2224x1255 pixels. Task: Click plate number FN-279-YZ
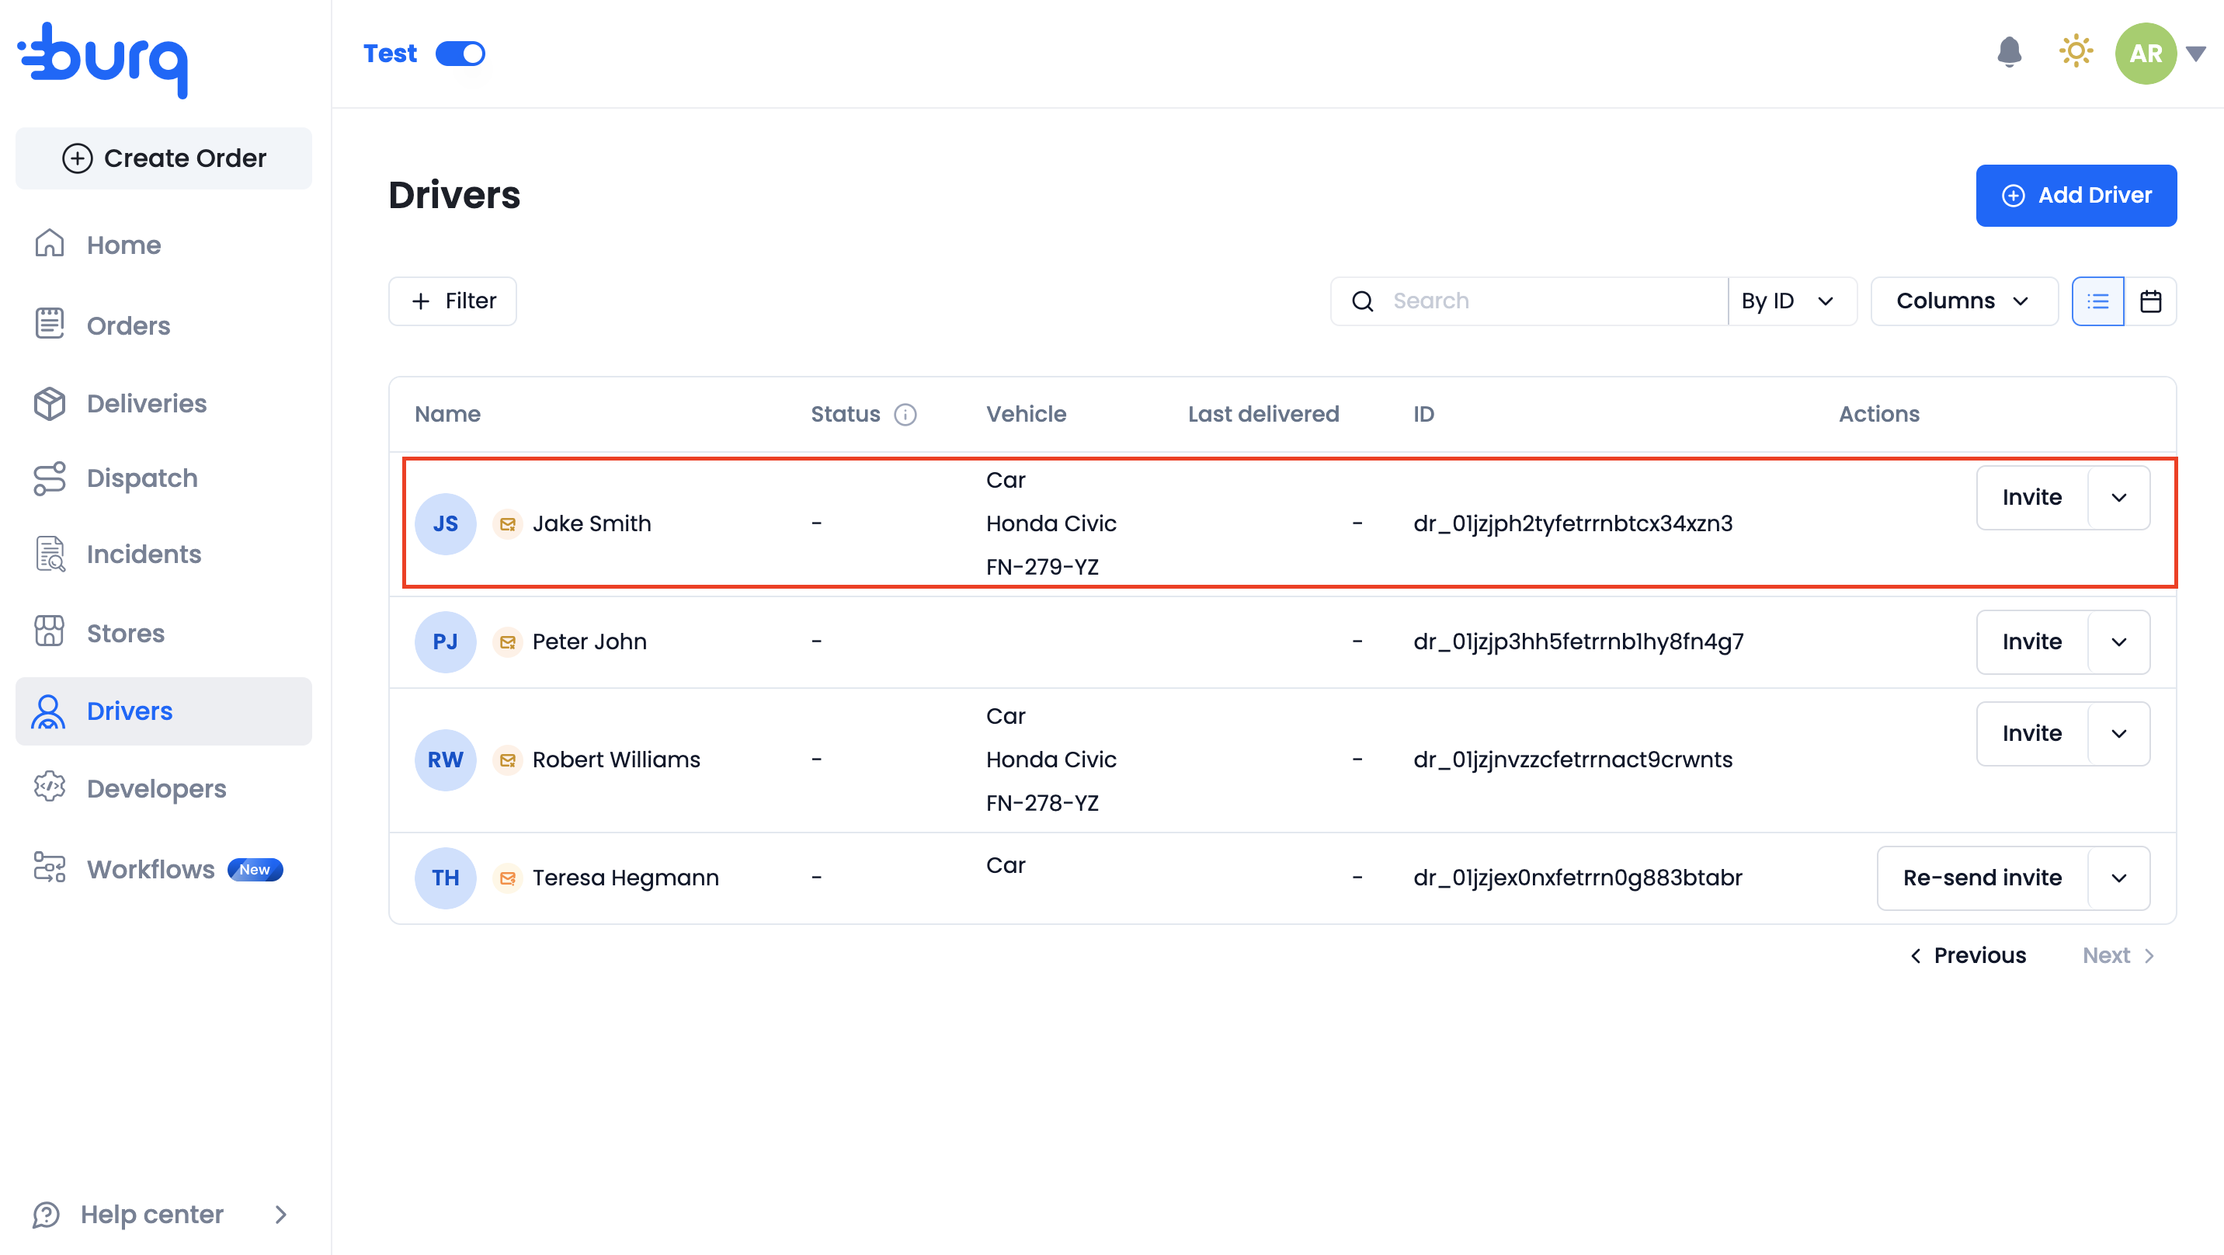tap(1042, 568)
